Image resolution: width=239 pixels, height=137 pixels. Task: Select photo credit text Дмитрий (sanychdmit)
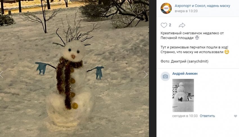point(190,61)
